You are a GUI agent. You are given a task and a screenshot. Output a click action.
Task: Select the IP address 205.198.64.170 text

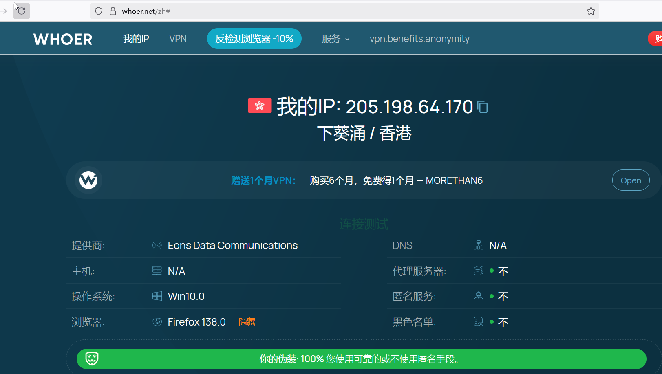point(409,107)
